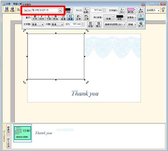The width and height of the screenshot is (168, 151).
Task: Toggle bold (太字) text formatting
Action: [35, 18]
